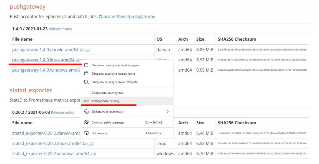319x164 pixels.
Task: Click the new tab icon in context menu
Action: point(86,65)
